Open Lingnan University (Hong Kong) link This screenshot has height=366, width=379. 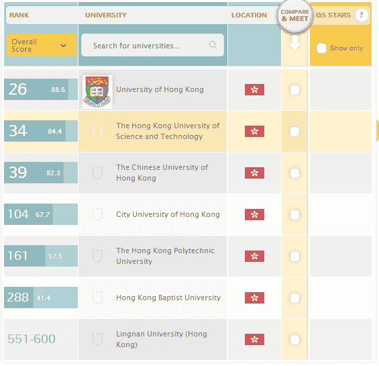(162, 339)
